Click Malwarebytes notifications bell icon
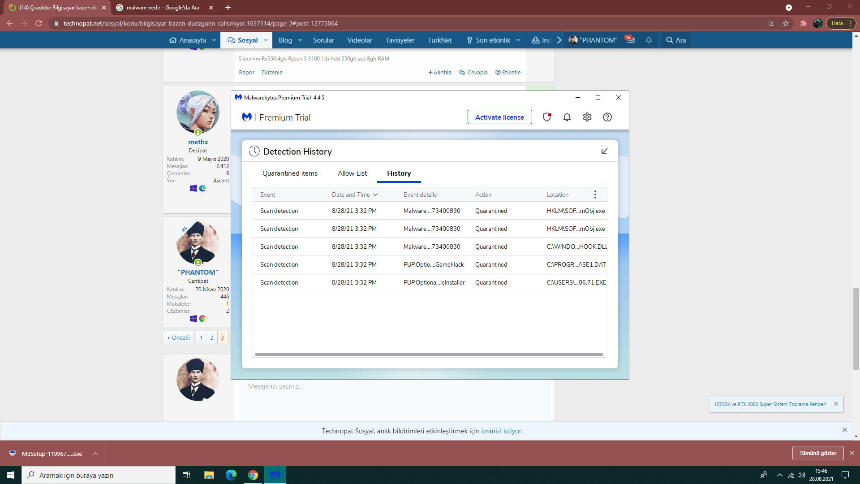This screenshot has height=484, width=860. [x=567, y=117]
